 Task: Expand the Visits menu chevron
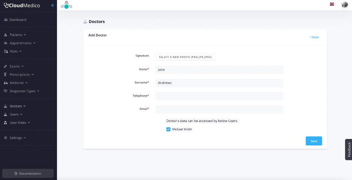point(21,51)
